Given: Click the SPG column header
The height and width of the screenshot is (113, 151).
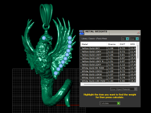Looking at the screenshot, I should click(x=132, y=44).
